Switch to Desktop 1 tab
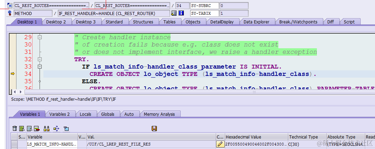The height and width of the screenshot is (149, 375). point(27,22)
